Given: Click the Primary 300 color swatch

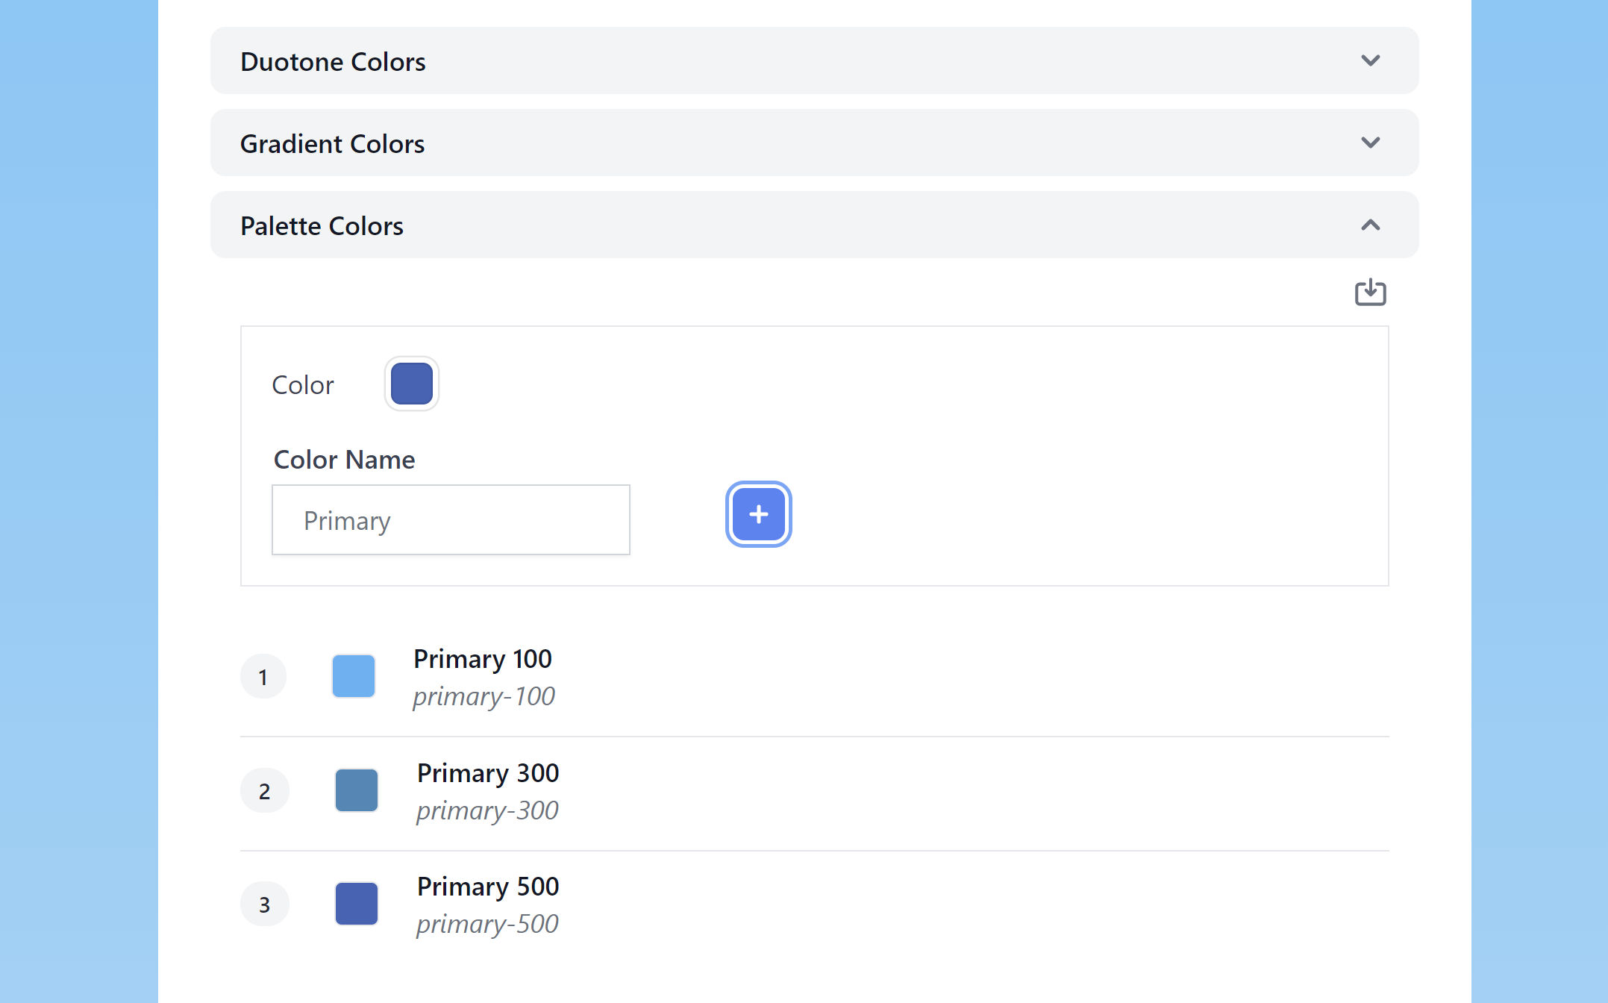Looking at the screenshot, I should coord(357,790).
